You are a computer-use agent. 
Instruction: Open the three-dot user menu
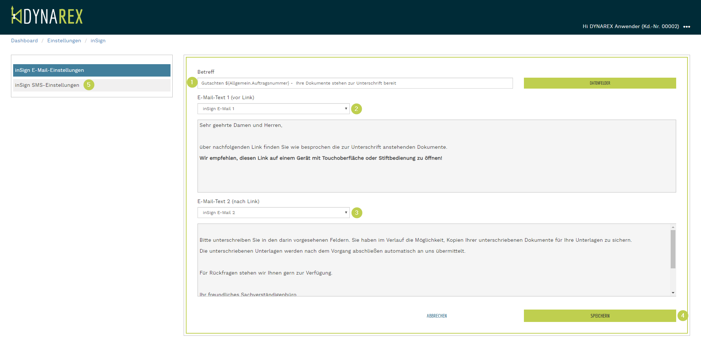(x=686, y=27)
